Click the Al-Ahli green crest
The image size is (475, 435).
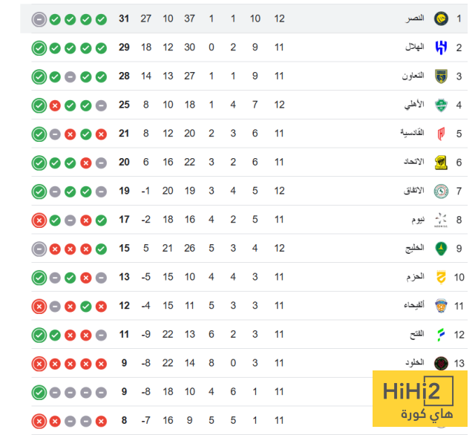pyautogui.click(x=441, y=105)
